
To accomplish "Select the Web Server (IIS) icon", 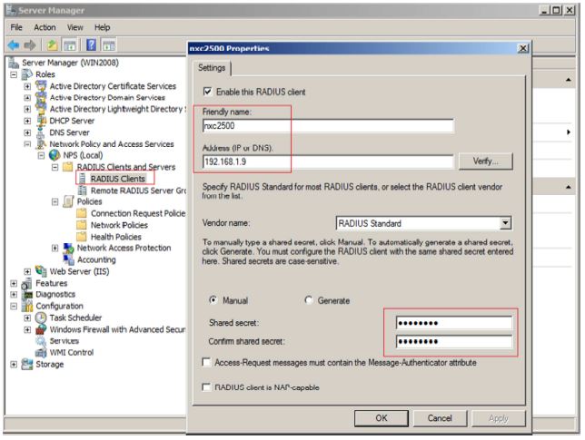I will tap(41, 270).
